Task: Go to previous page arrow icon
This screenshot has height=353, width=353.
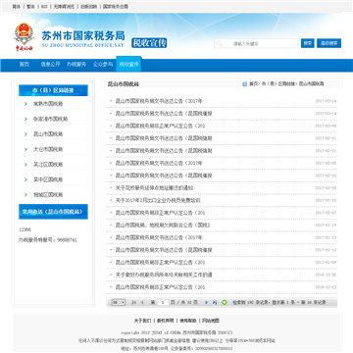Action: tap(142, 303)
